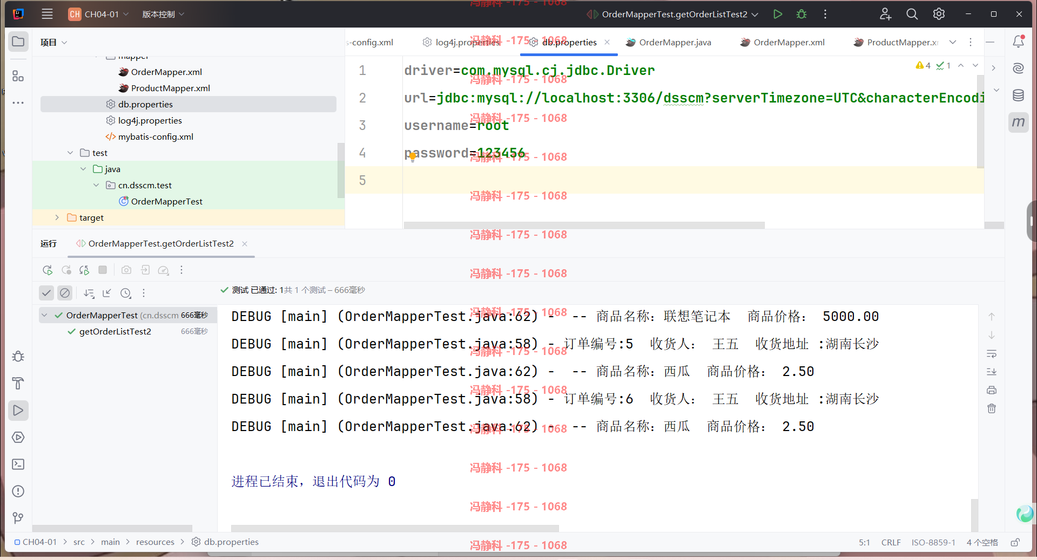Stop the running process square icon
The height and width of the screenshot is (560, 1037).
[103, 270]
